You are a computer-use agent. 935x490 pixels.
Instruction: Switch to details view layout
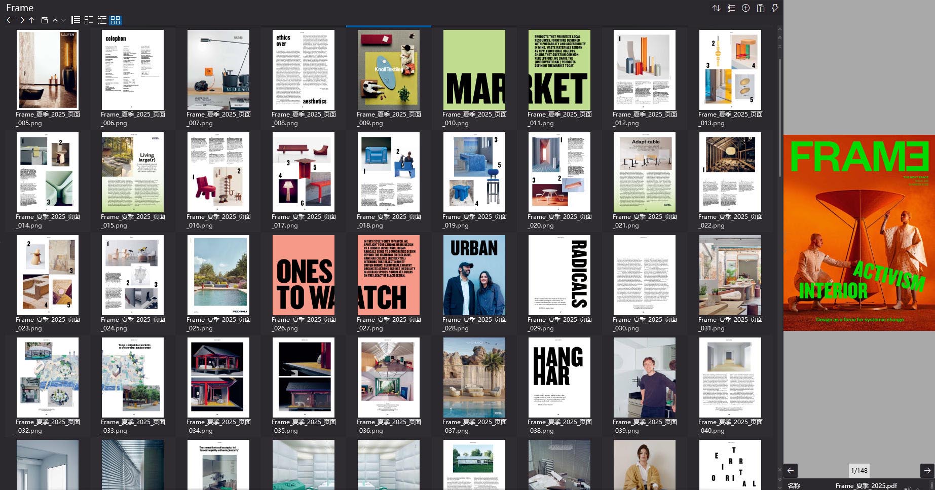click(x=88, y=20)
